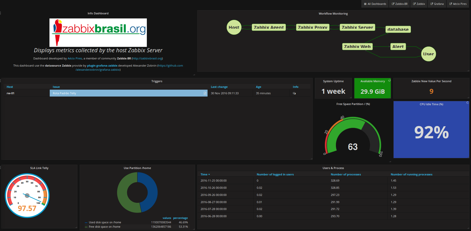Open the Users & Process panel title menu
This screenshot has width=471, height=231.
tap(333, 168)
